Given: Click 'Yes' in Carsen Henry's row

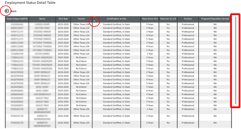Looking at the screenshot, I should 168,24.
